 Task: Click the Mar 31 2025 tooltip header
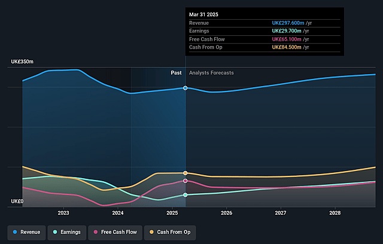point(203,14)
